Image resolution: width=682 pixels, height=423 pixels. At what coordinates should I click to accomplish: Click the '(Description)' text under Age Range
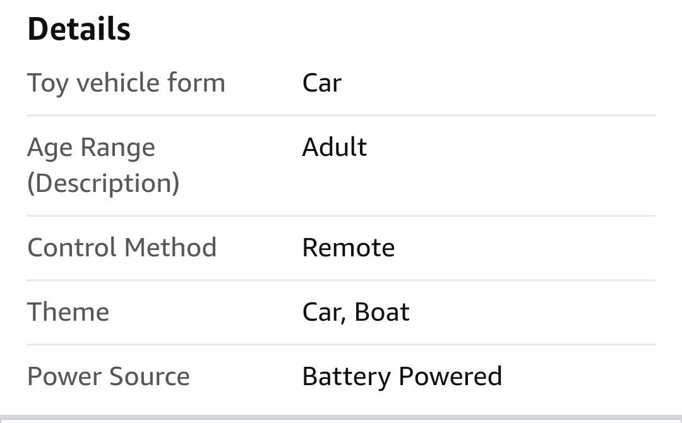(103, 183)
